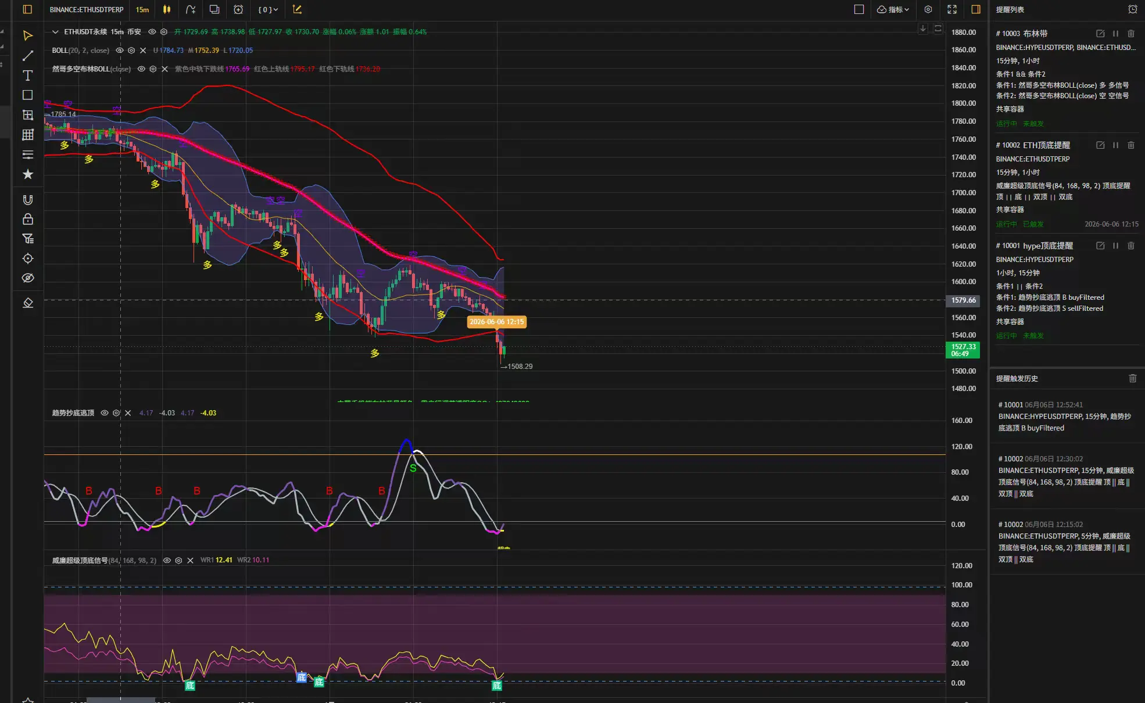
Task: Select the square layout icon in top bar
Action: coord(859,9)
